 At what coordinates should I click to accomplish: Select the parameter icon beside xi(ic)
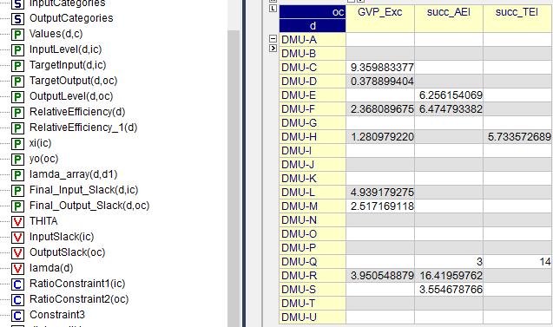tap(17, 144)
